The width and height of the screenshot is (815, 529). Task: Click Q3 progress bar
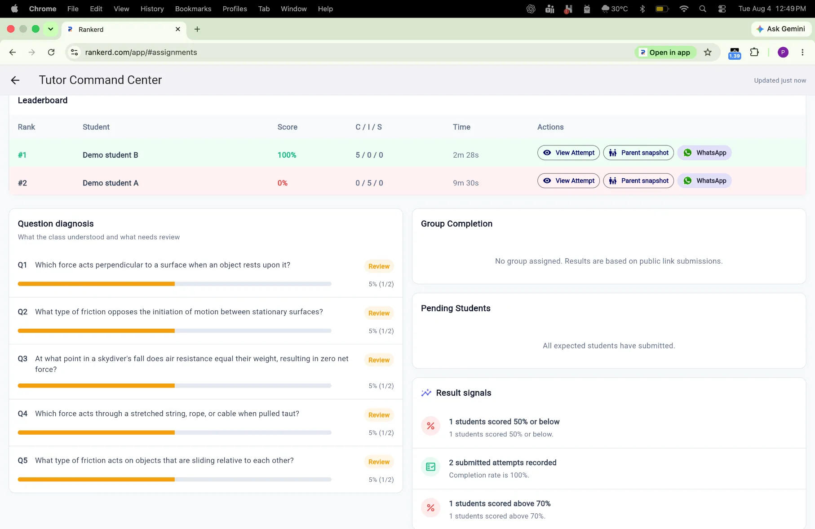[x=174, y=386]
